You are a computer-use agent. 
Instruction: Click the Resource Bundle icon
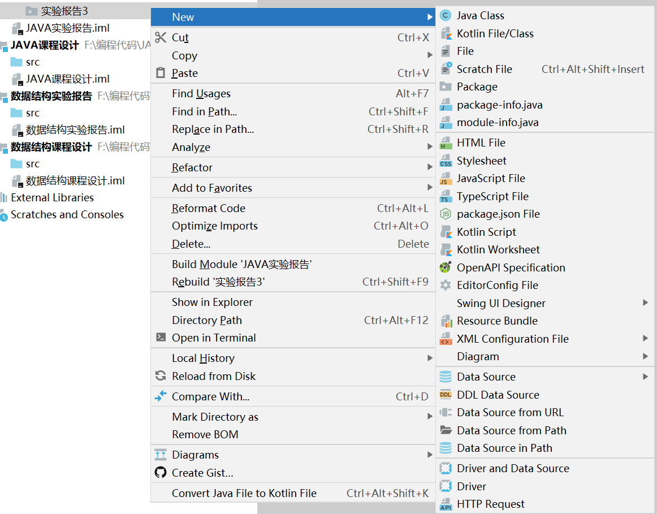coord(446,321)
